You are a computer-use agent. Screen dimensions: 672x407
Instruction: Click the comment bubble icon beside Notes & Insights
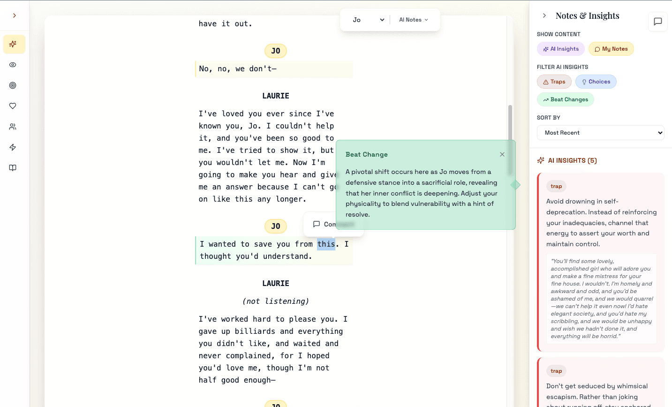(657, 22)
